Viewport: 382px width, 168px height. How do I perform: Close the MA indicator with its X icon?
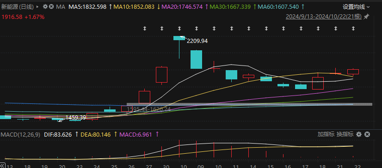tap(51, 6)
